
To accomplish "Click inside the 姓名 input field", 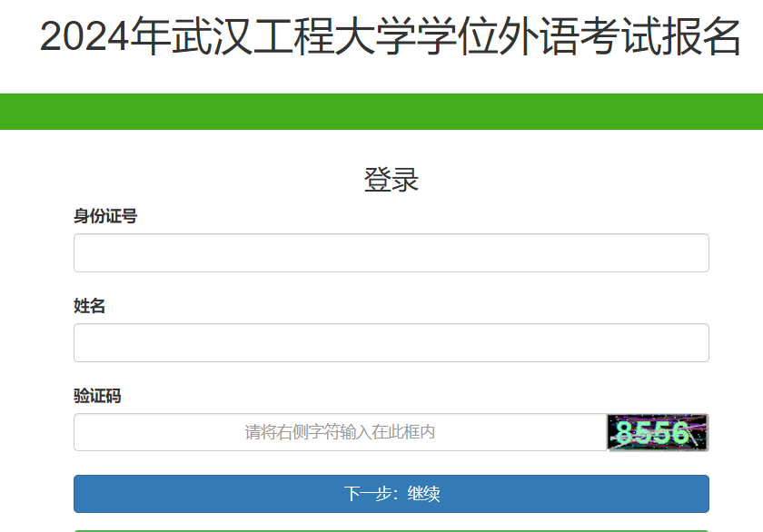I will 391,342.
